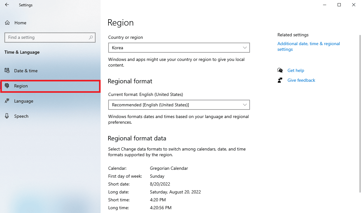Click the Give feedback link

(x=301, y=80)
